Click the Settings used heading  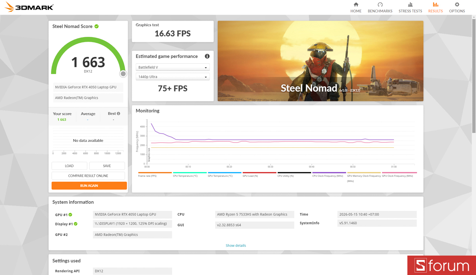click(67, 261)
